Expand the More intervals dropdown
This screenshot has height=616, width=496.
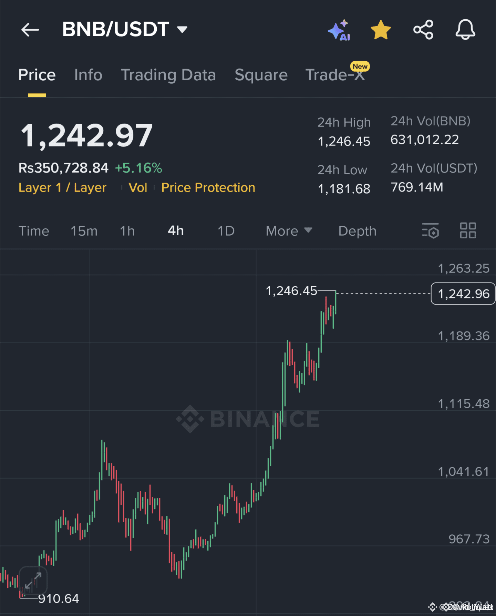289,231
